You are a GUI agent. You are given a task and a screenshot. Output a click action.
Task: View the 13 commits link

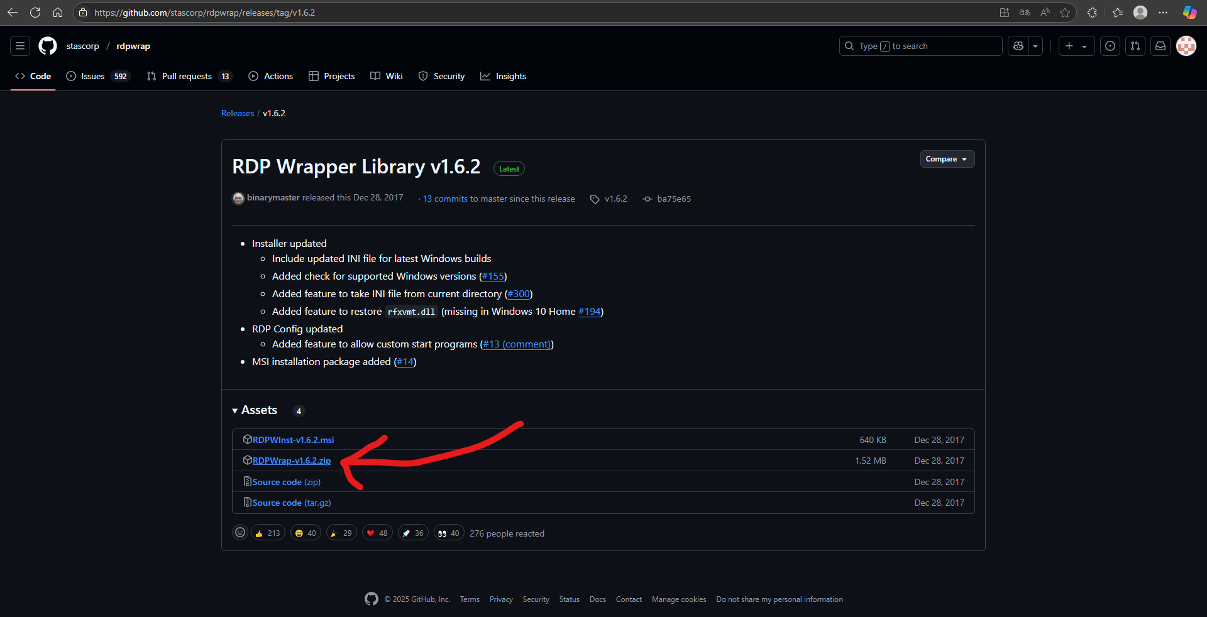(x=445, y=199)
